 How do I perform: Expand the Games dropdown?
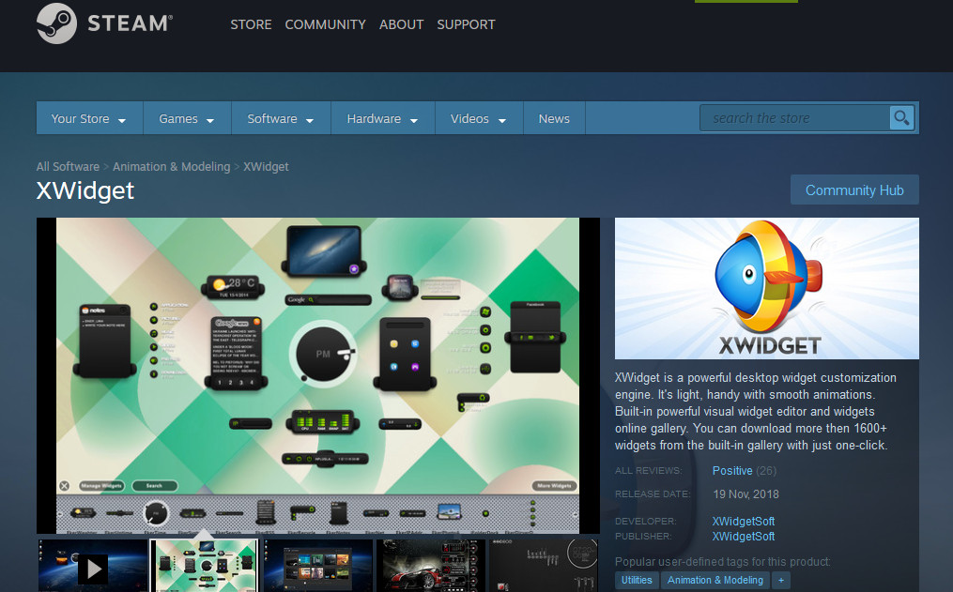[187, 118]
